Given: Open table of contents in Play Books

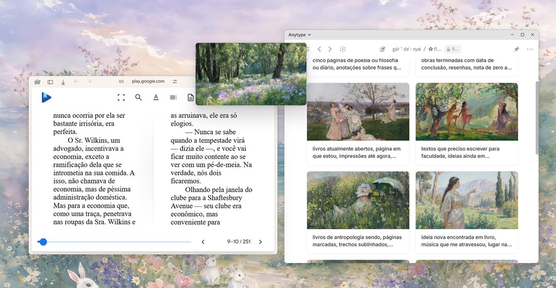Looking at the screenshot, I should click(x=173, y=97).
